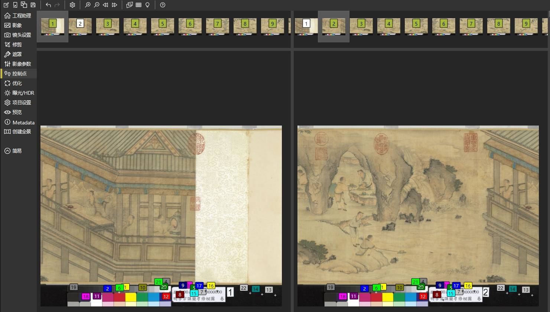Undo the last action

48,5
